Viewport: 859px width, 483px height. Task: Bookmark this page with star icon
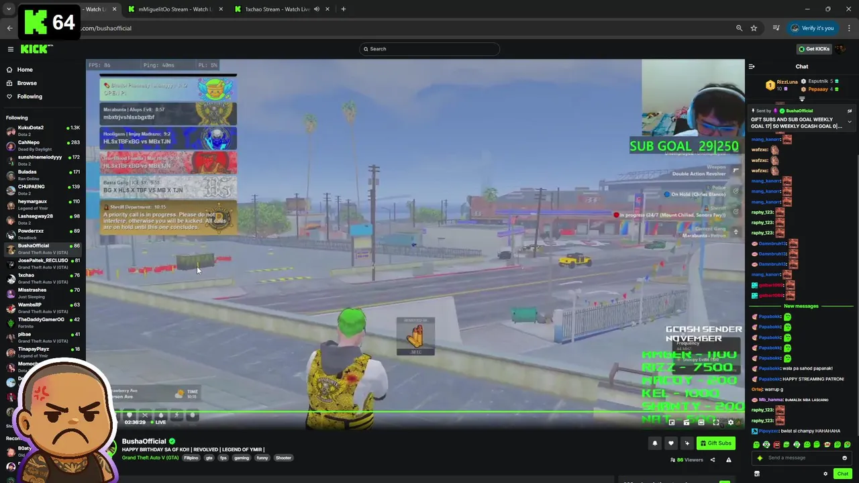point(754,28)
